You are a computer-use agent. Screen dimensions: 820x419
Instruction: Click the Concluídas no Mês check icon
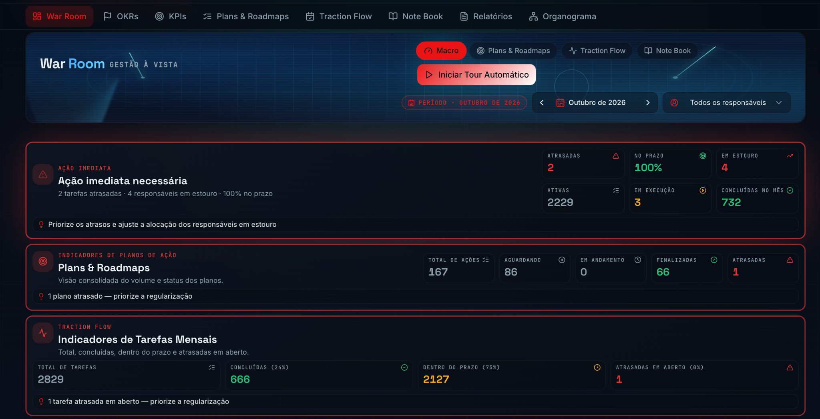(x=790, y=191)
